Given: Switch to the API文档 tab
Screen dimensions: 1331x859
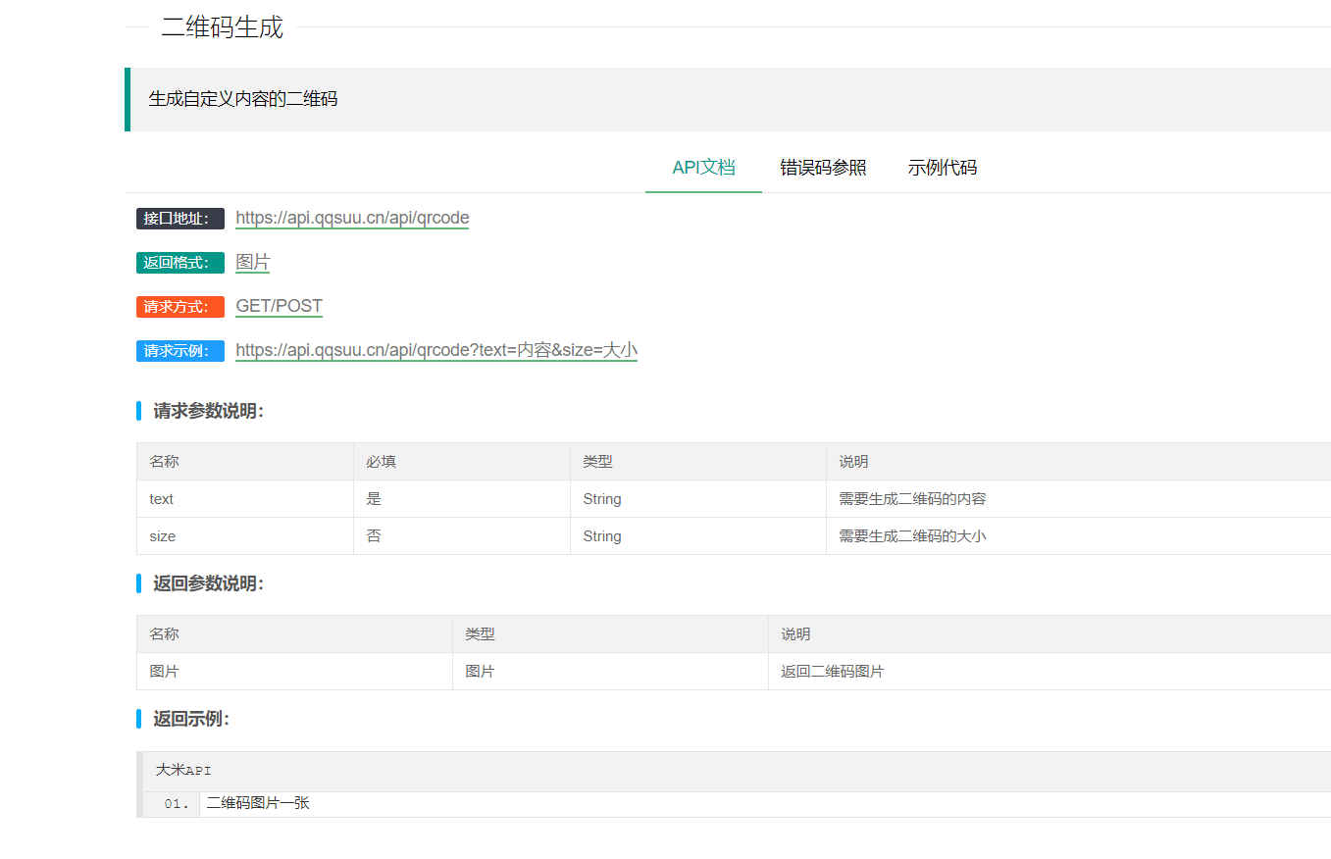Looking at the screenshot, I should (x=703, y=168).
